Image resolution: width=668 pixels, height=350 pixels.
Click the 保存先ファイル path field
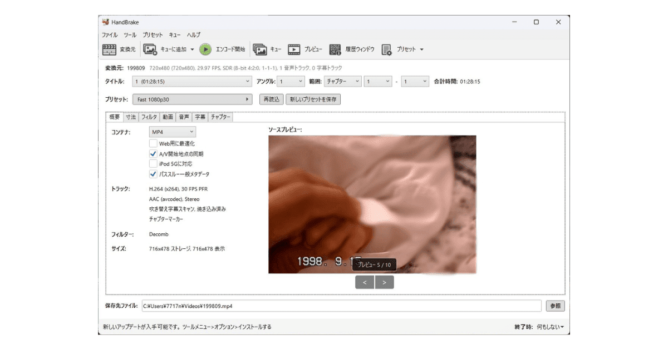click(x=341, y=306)
